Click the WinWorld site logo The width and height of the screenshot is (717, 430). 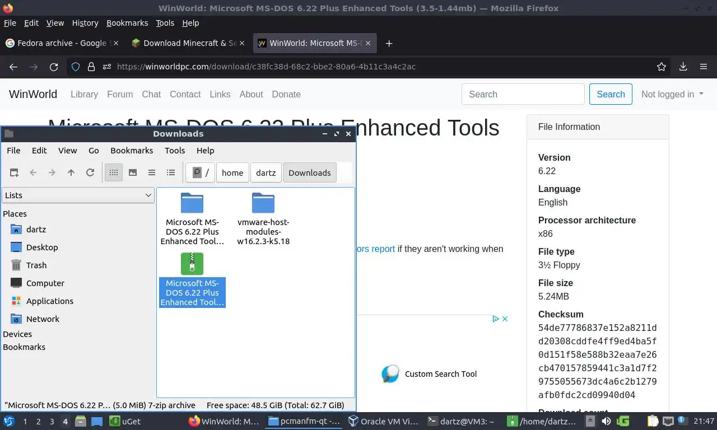33,94
